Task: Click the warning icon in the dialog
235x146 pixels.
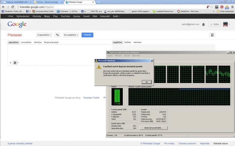Action: point(99,67)
